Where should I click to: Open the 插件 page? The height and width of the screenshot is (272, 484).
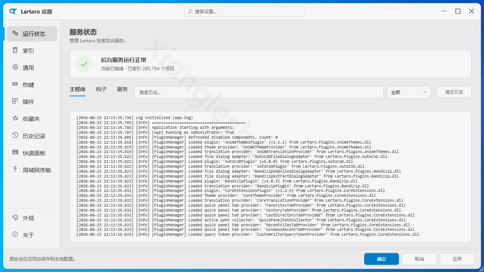[32, 102]
